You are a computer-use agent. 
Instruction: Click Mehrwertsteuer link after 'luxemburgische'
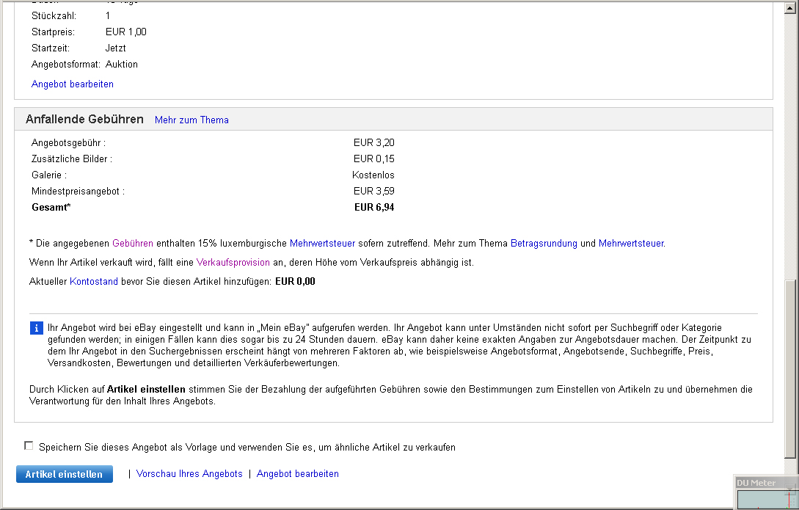[322, 244]
